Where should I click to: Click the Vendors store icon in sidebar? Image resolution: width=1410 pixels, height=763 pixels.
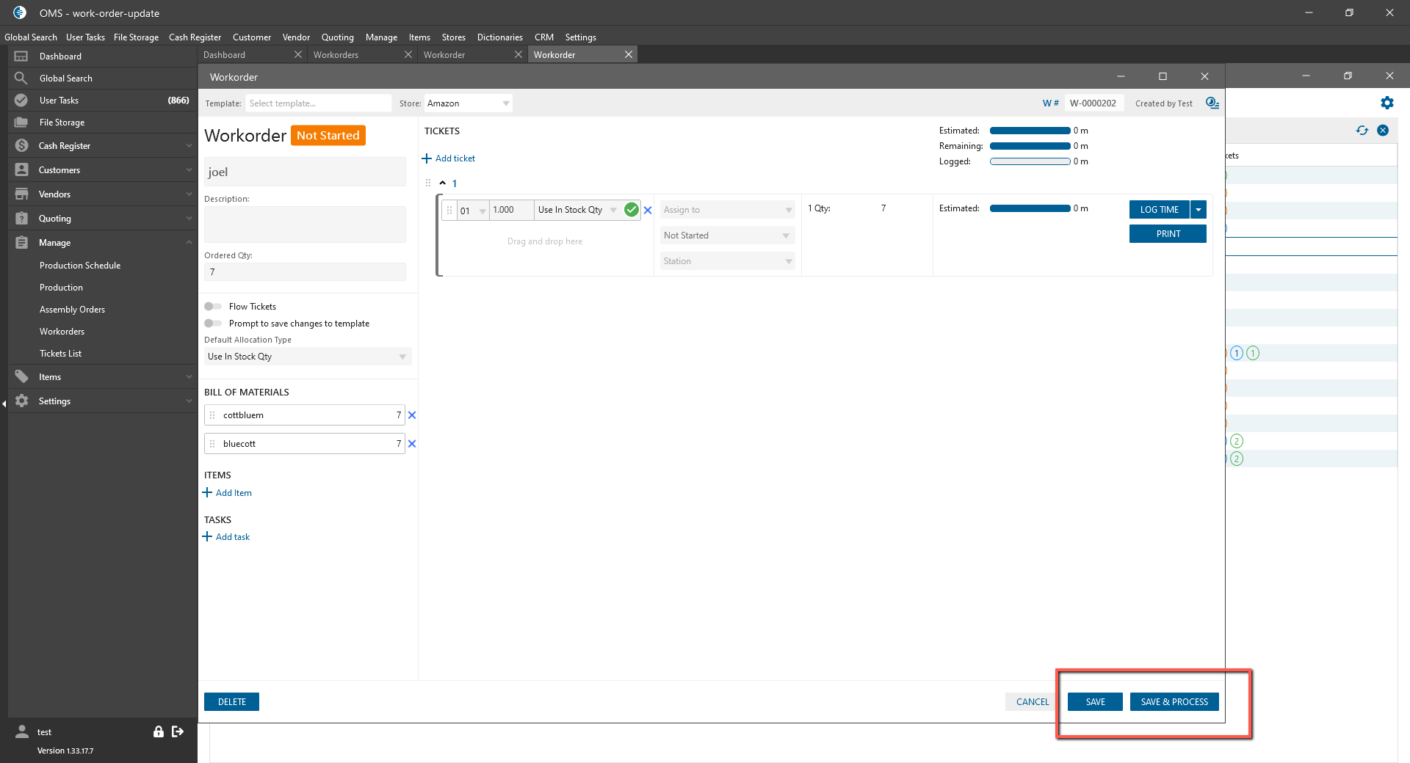(x=21, y=194)
